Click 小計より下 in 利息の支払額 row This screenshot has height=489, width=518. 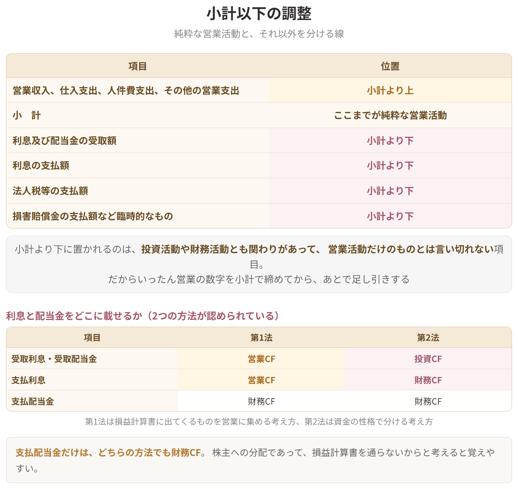pos(390,165)
